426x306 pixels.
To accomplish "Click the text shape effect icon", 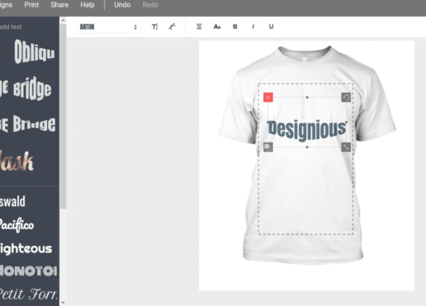I will pos(173,26).
